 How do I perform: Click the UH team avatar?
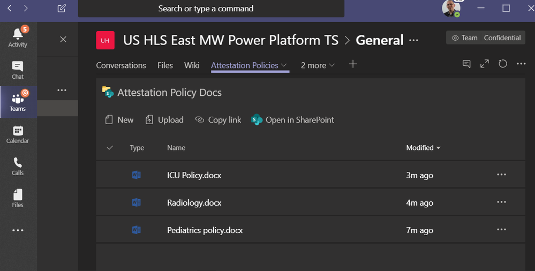[x=105, y=40]
